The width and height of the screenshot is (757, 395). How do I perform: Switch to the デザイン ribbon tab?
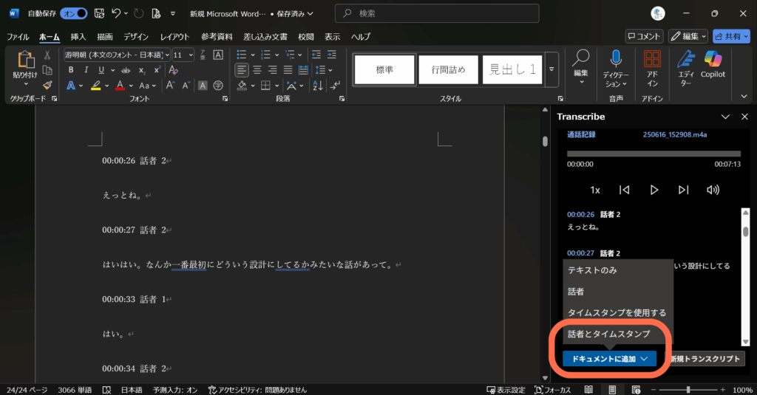point(136,37)
